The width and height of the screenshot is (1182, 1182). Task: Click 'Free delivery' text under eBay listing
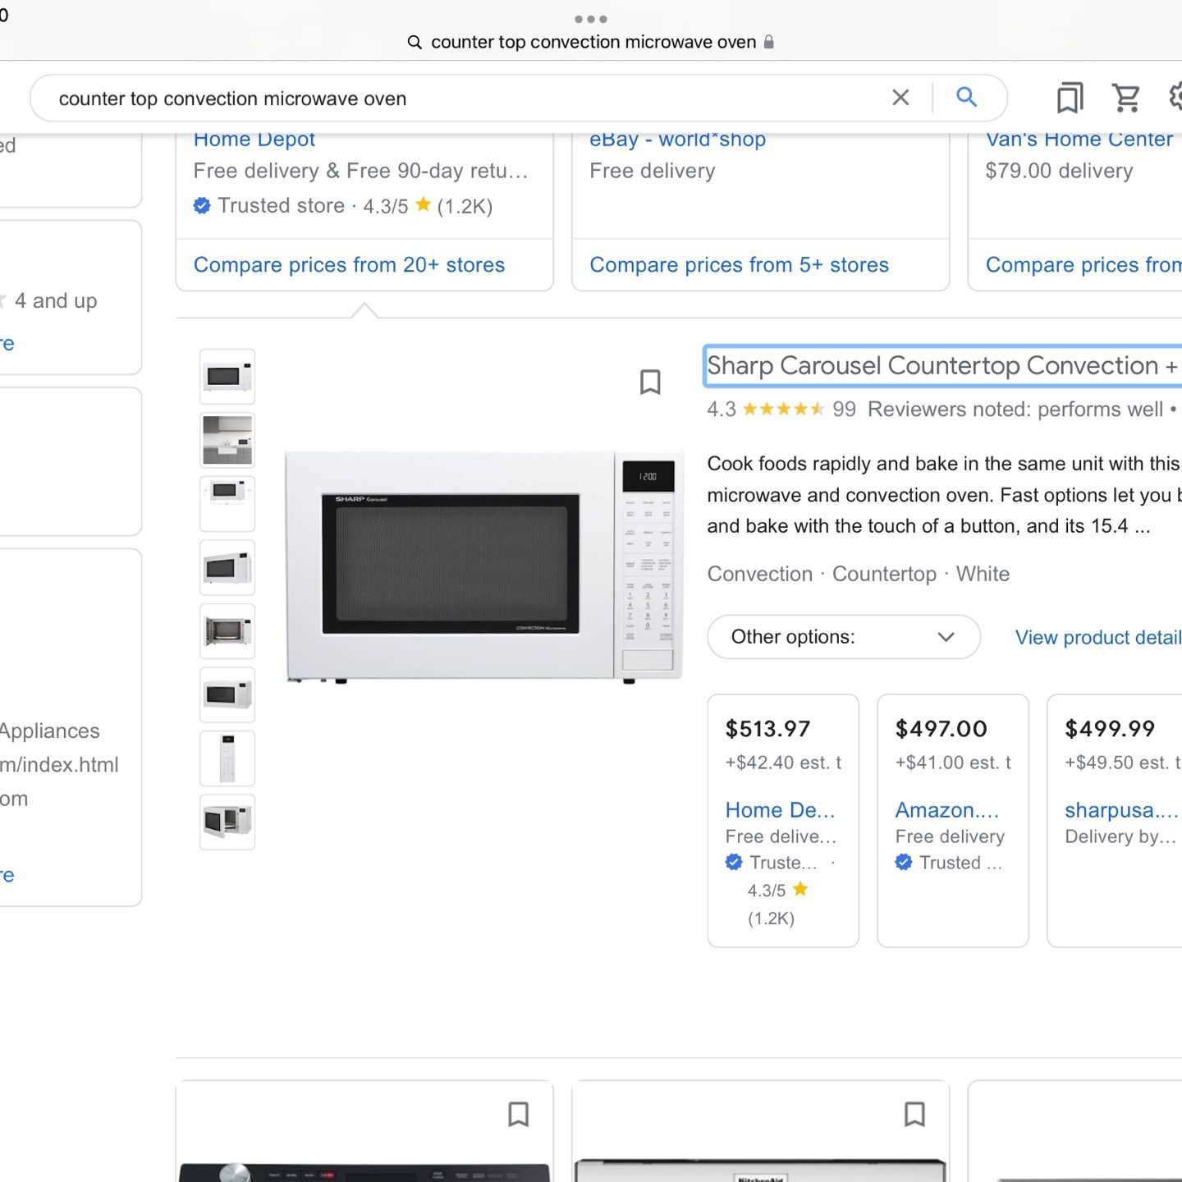(x=653, y=171)
